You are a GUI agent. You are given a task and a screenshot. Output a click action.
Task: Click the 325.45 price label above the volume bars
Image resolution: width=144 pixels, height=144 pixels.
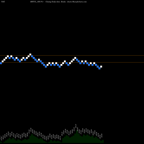76,126
